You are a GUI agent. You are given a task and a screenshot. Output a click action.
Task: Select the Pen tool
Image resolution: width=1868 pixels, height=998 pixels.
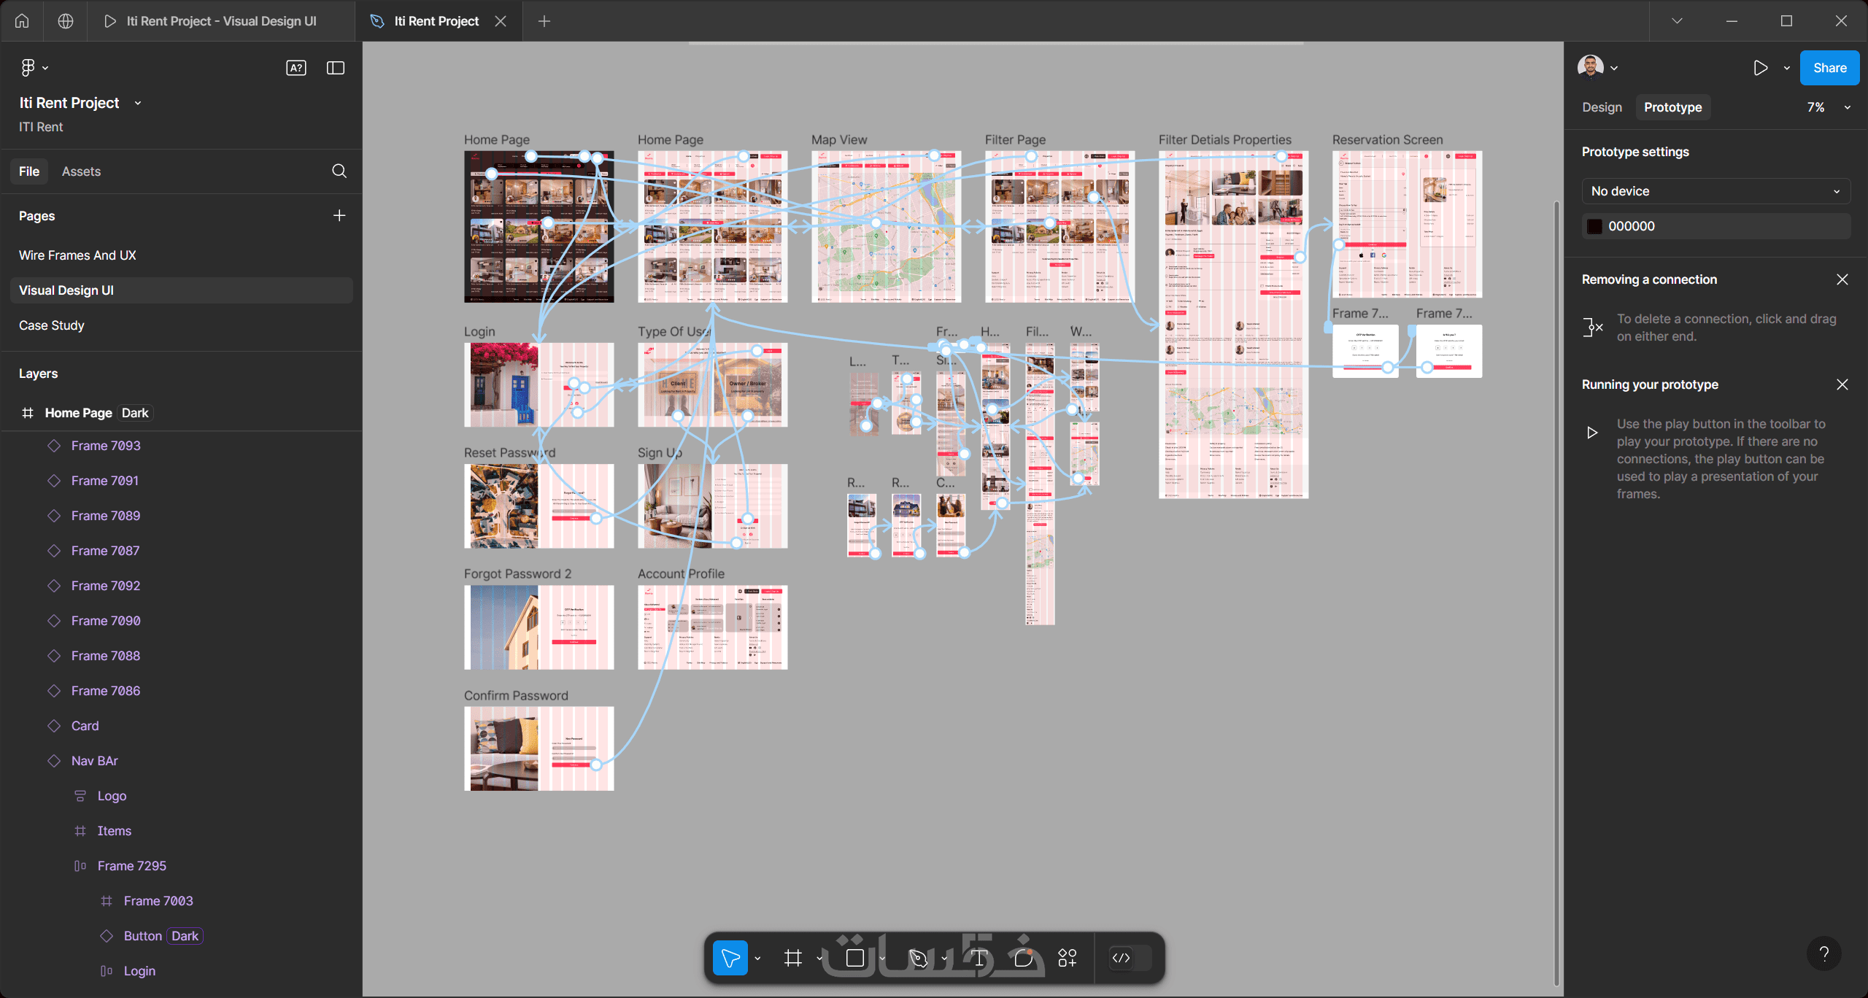[x=918, y=958]
